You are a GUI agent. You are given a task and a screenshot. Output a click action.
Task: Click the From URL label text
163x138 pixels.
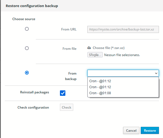click(x=69, y=29)
